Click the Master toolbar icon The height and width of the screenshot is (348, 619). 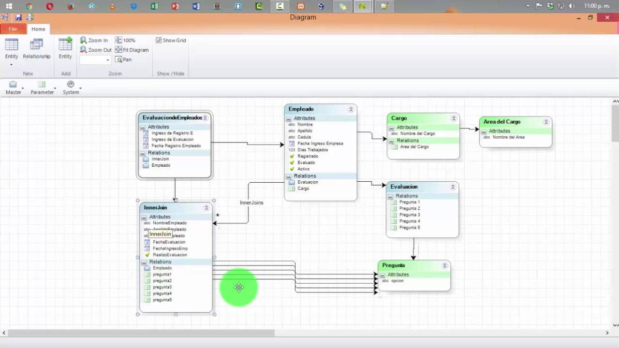click(x=13, y=84)
